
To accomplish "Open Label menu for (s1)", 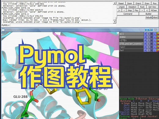I will [155, 47].
